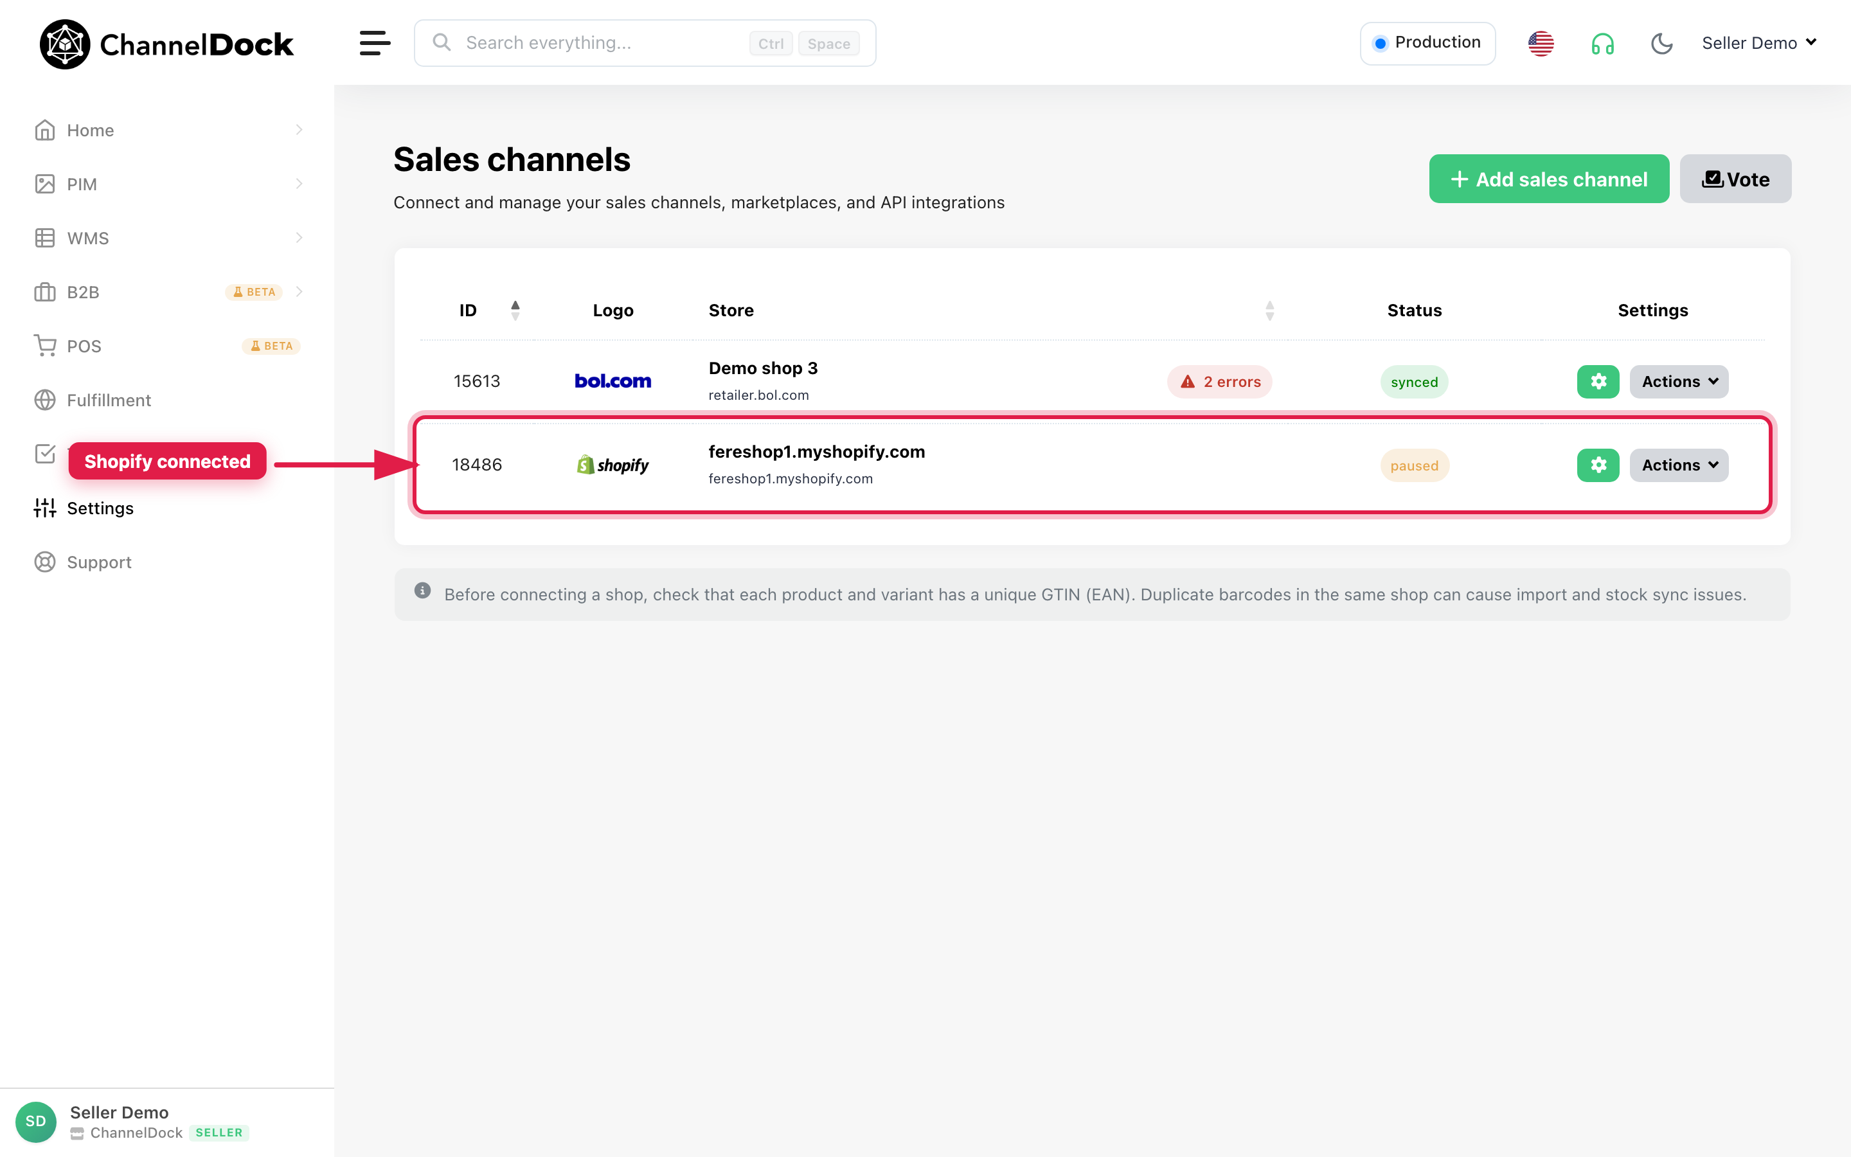The height and width of the screenshot is (1157, 1851).
Task: Sort table by ID column
Action: (x=515, y=310)
